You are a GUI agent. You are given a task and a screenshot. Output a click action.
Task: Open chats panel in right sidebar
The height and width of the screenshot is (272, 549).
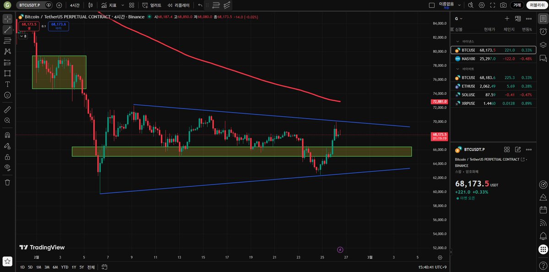click(543, 58)
